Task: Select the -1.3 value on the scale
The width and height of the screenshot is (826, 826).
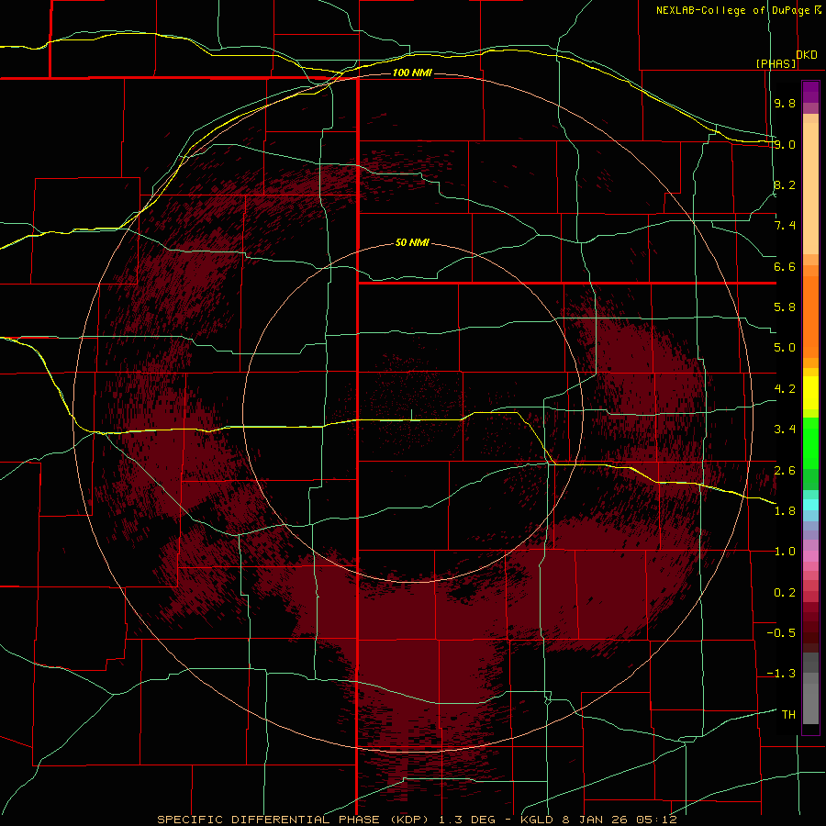Action: click(781, 674)
